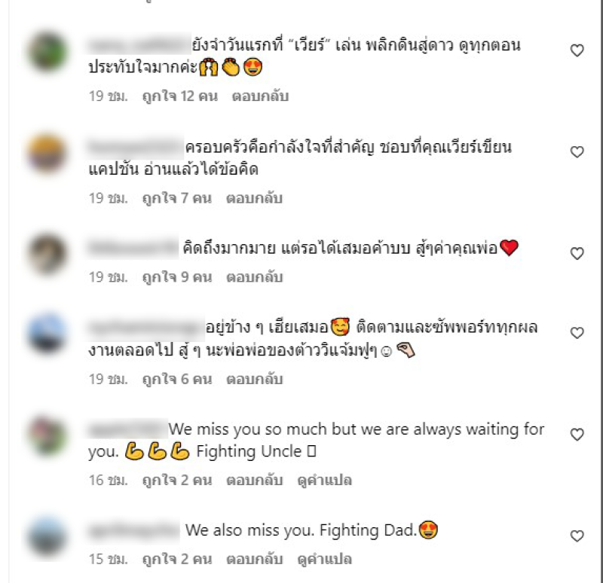
Task: Tap heart on คิดถึงมากมาย comment
Action: click(577, 253)
